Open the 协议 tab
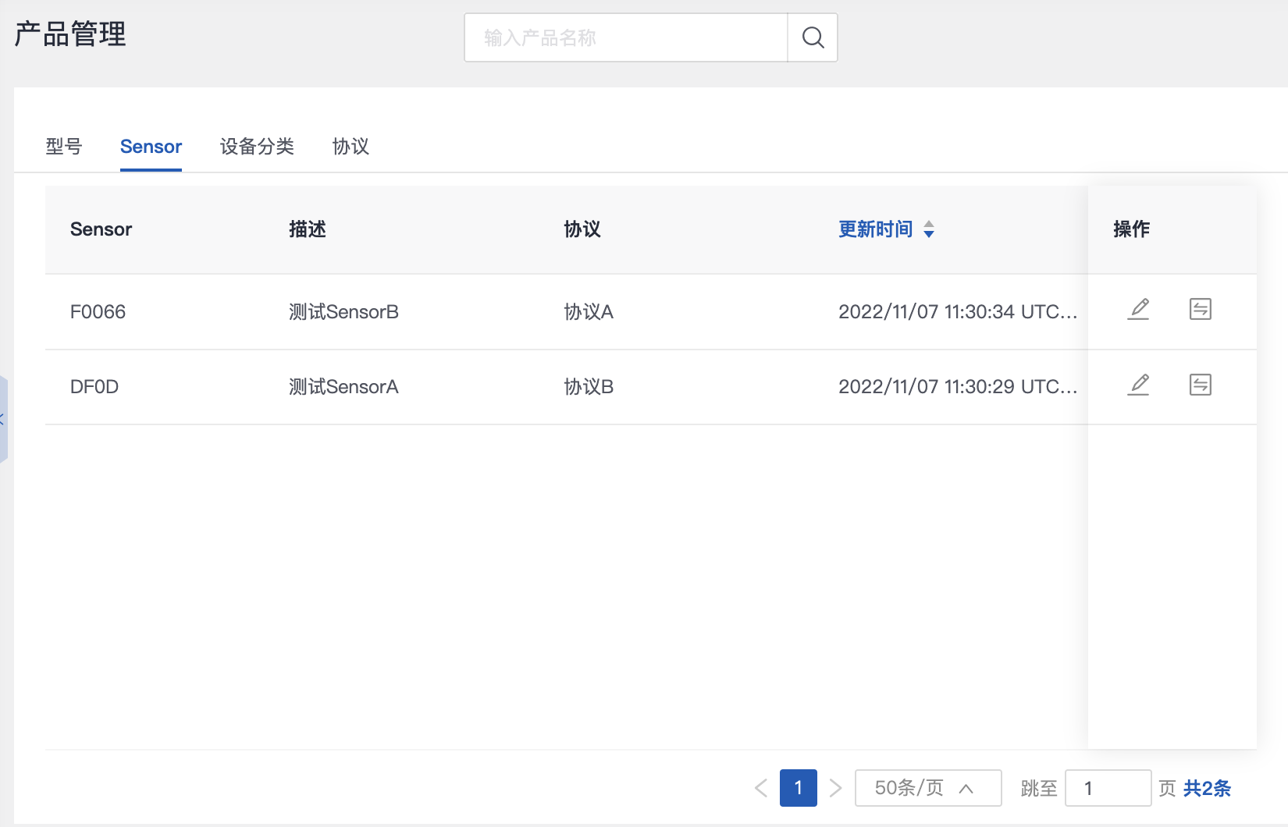Screen dimensions: 1288x827 pos(350,147)
